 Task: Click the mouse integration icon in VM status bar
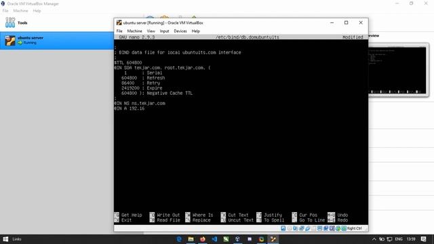coord(338,228)
